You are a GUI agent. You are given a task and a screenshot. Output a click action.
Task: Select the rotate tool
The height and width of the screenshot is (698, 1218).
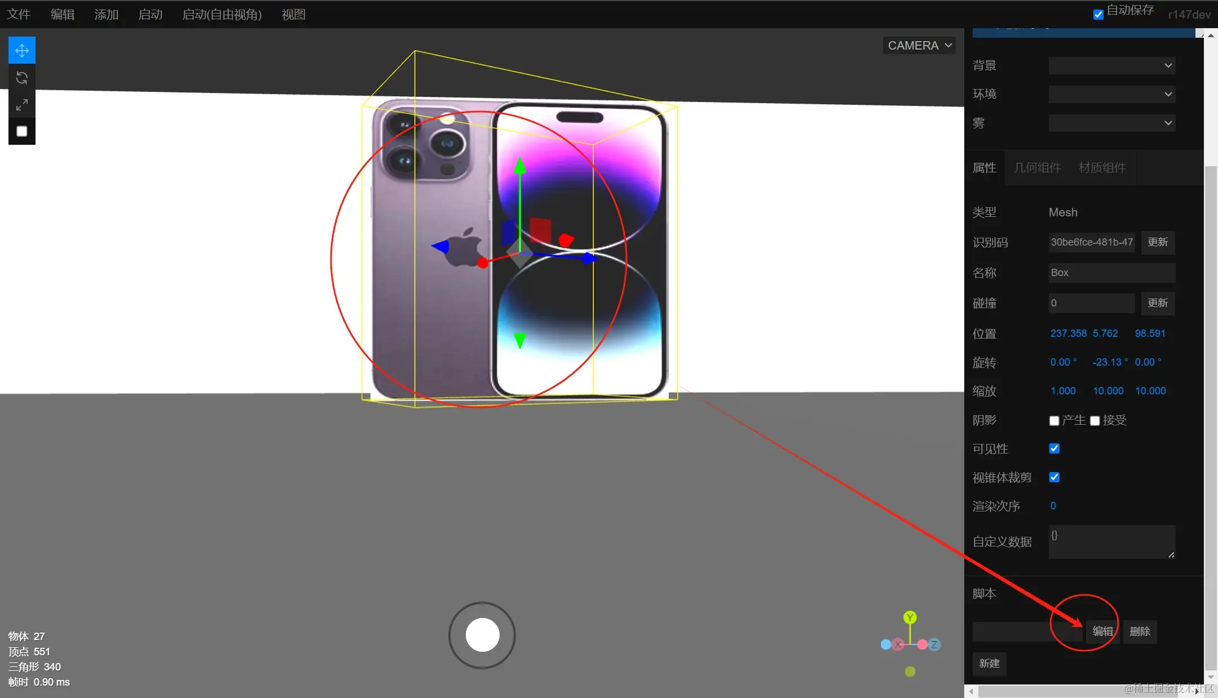(22, 78)
